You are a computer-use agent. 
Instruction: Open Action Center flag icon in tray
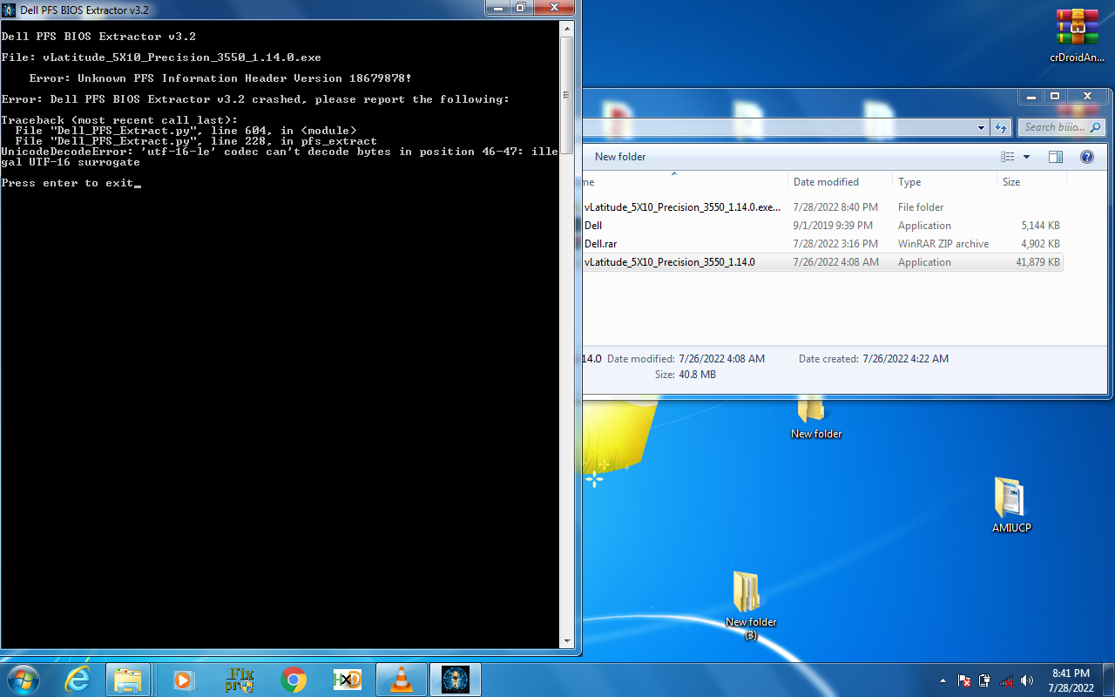[965, 680]
